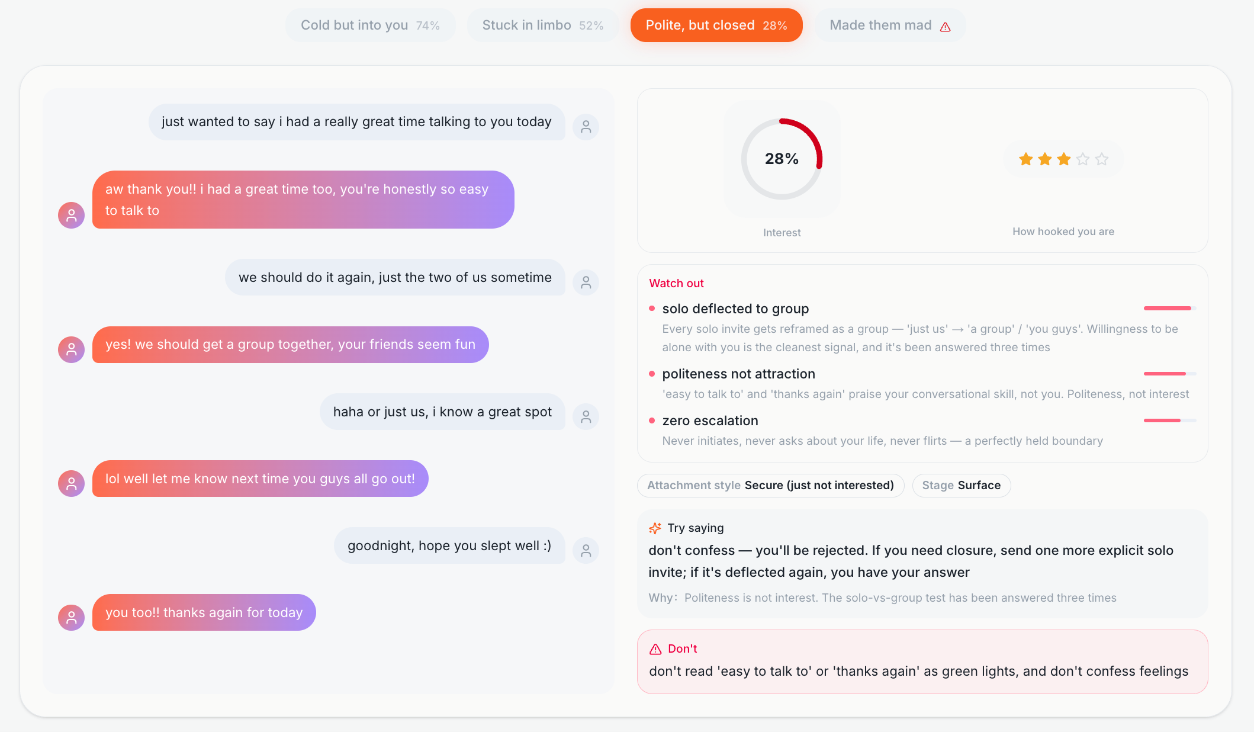Viewport: 1254px width, 732px height.
Task: Click the 'Attachment style Secure' pill
Action: click(770, 486)
